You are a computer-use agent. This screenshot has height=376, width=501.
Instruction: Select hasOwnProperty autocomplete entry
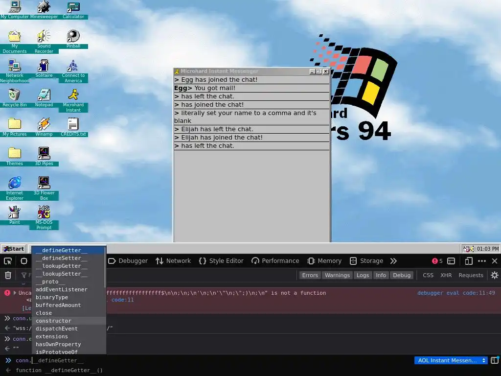pyautogui.click(x=68, y=344)
